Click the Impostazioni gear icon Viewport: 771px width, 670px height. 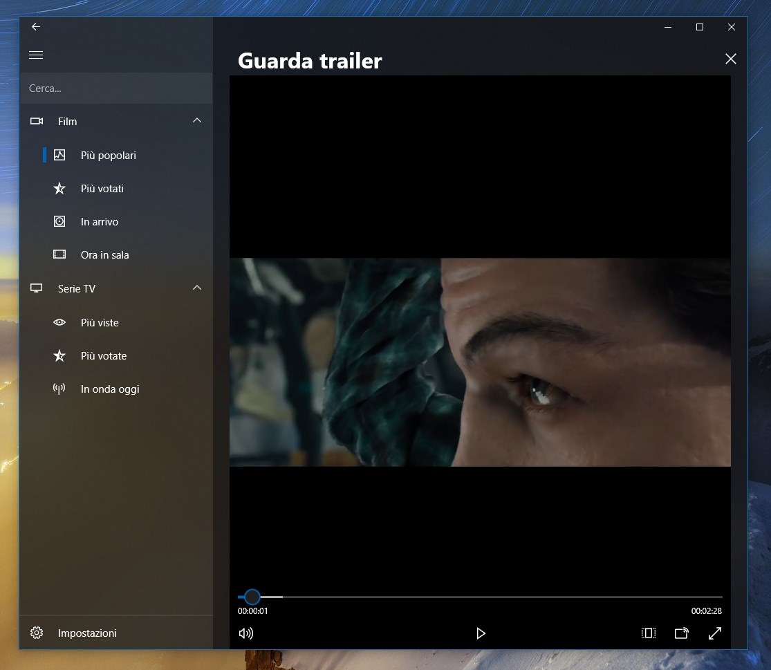pyautogui.click(x=37, y=633)
